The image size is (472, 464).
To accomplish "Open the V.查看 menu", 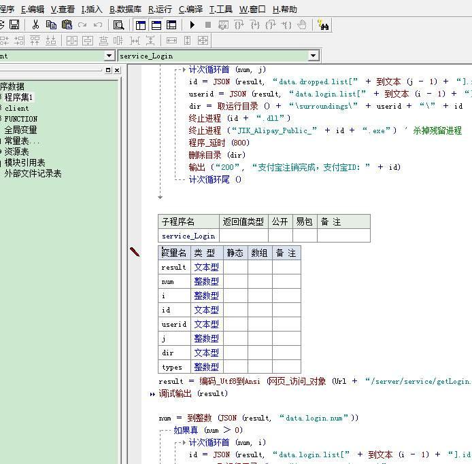I will coord(63,10).
